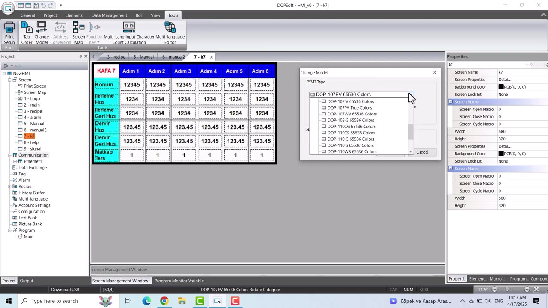Choose DOP-110CG 65536 Colors model
The image size is (548, 308).
pos(351,127)
